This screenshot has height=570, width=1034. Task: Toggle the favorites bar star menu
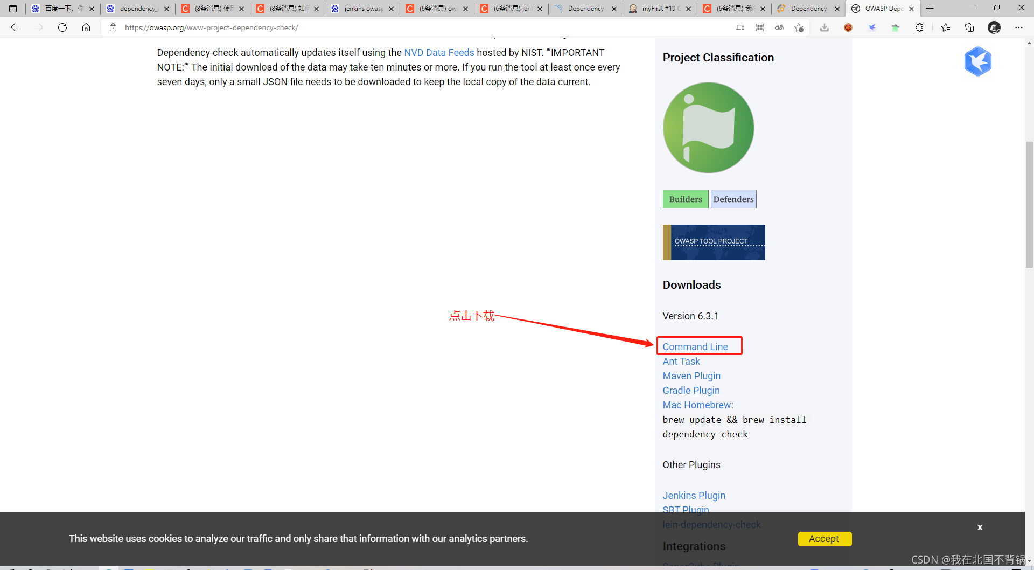click(x=946, y=27)
